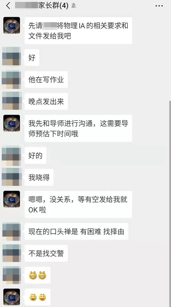Tap the 晚点发出来 message bubble

coord(46,101)
